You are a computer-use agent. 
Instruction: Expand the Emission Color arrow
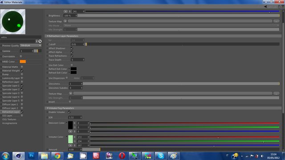tap(66, 123)
